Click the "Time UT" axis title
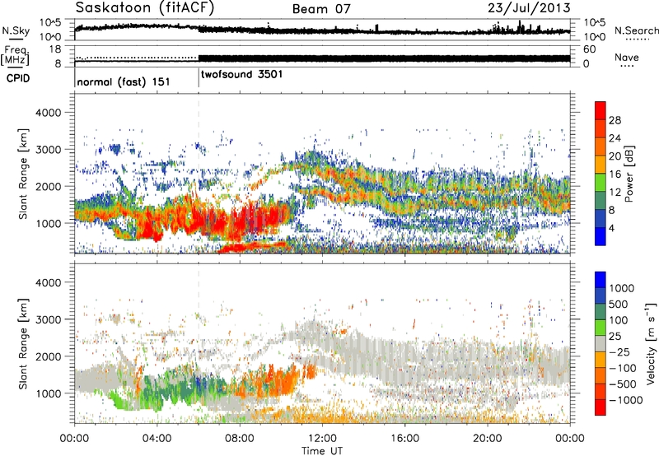This screenshot has width=659, height=456. click(322, 451)
